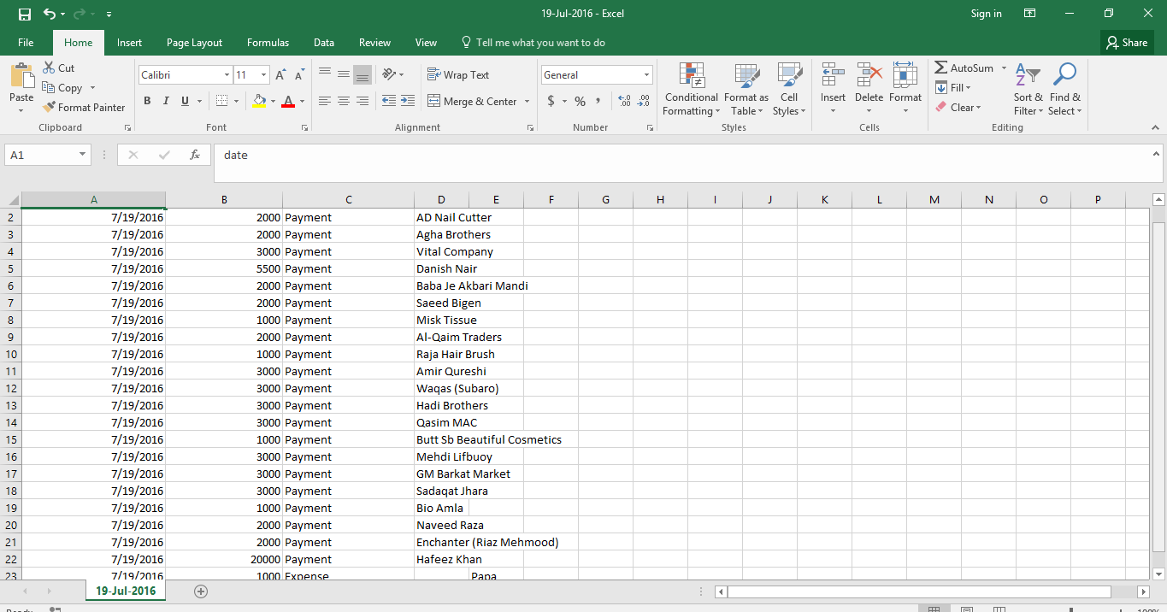Image resolution: width=1167 pixels, height=612 pixels.
Task: Click the Share button
Action: pos(1127,43)
